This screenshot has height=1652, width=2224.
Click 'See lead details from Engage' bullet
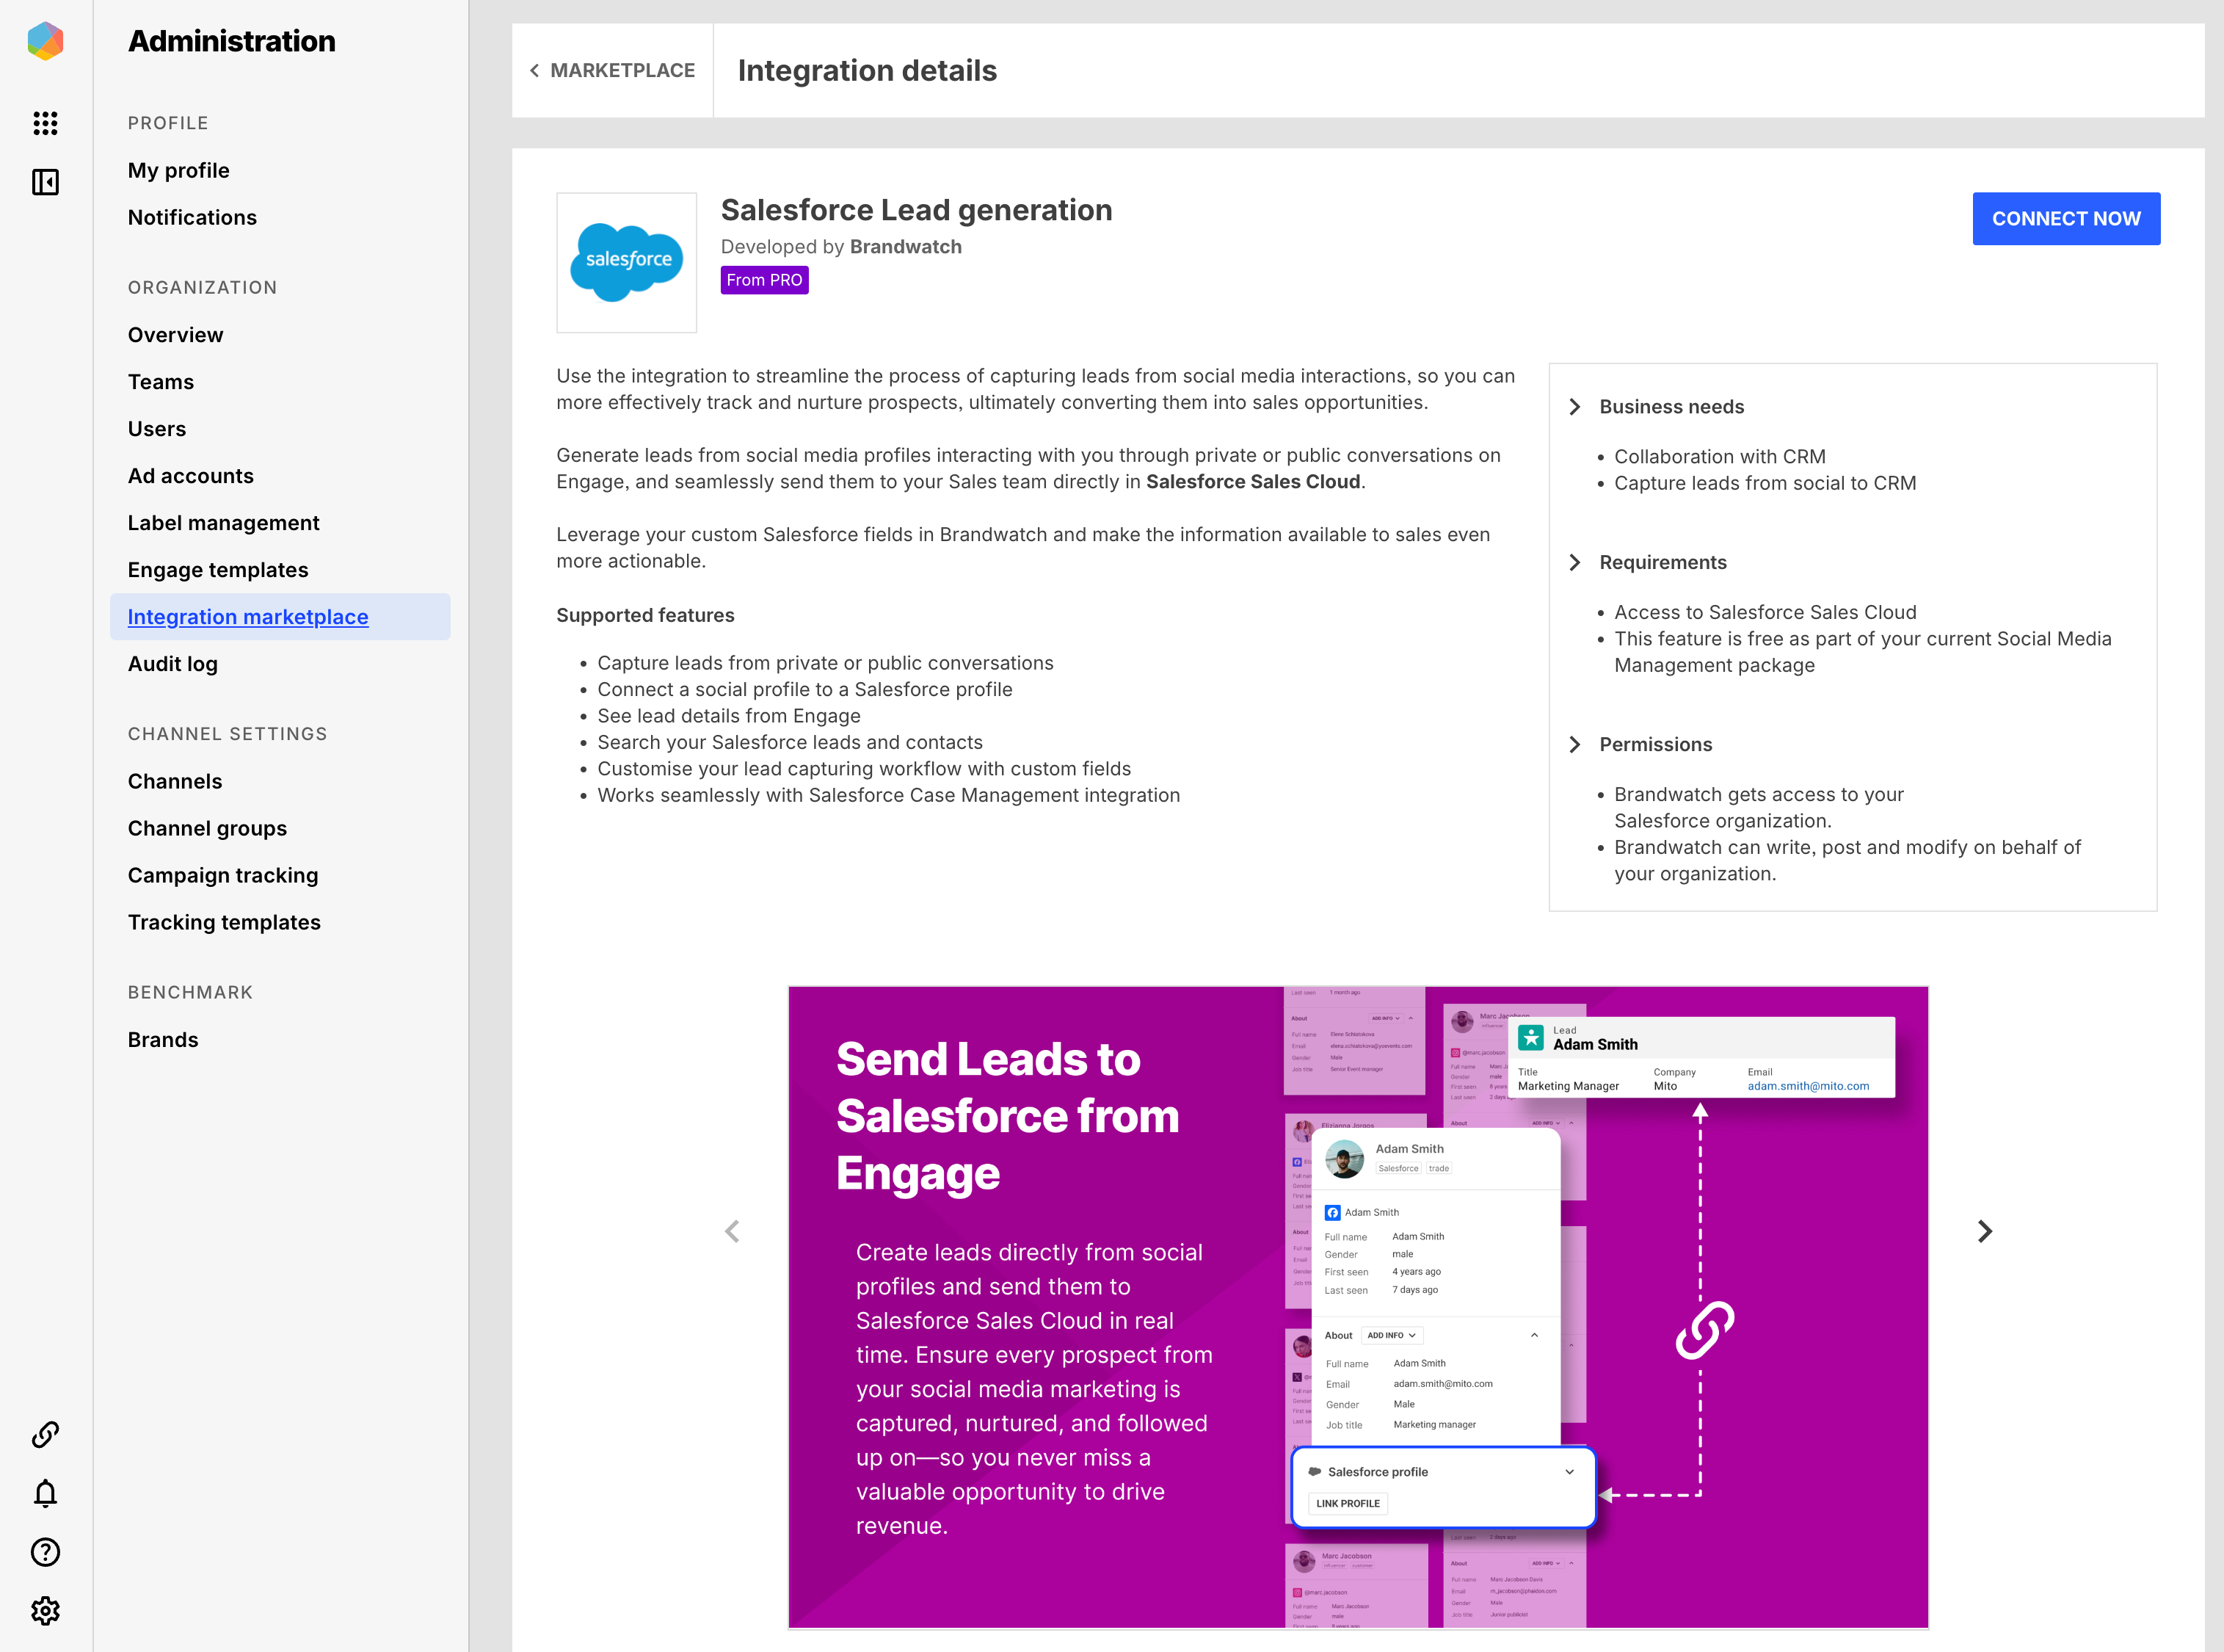(729, 716)
